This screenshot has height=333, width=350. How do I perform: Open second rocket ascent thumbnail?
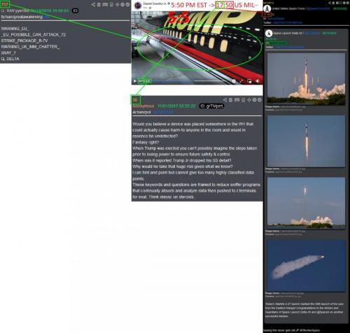point(306,141)
